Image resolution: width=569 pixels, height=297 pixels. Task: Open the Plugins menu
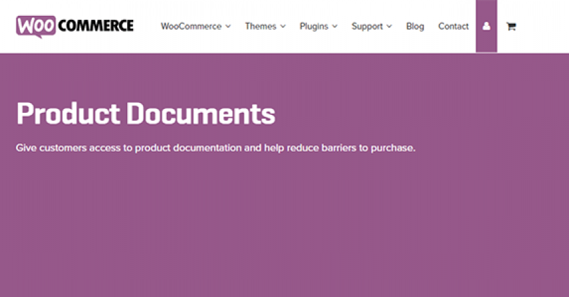318,26
